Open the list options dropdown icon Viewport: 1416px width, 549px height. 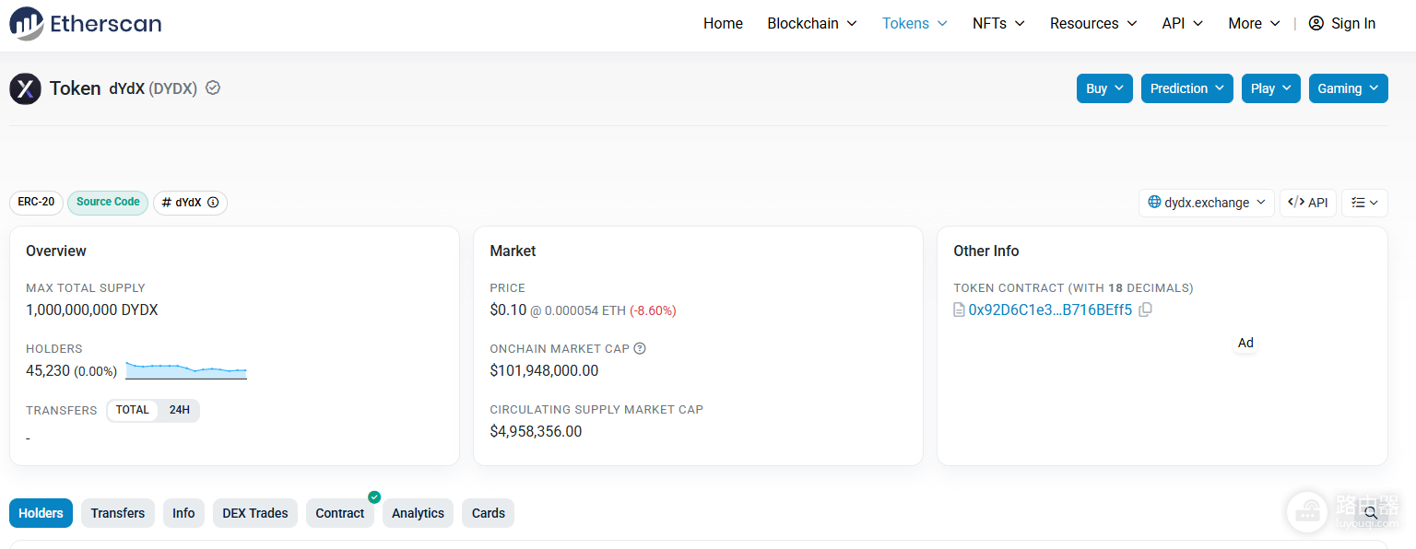(x=1364, y=203)
